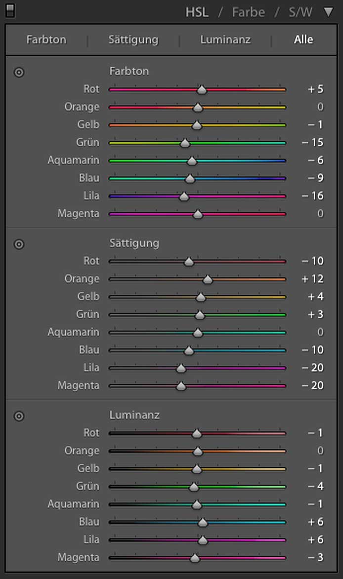This screenshot has height=579, width=343.
Task: Select the Sättigung Lila value field
Action: (x=313, y=368)
